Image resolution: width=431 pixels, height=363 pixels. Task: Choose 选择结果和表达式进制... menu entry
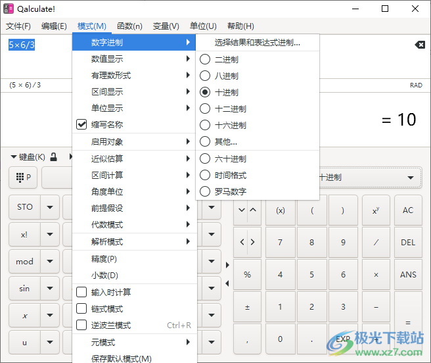pos(258,43)
